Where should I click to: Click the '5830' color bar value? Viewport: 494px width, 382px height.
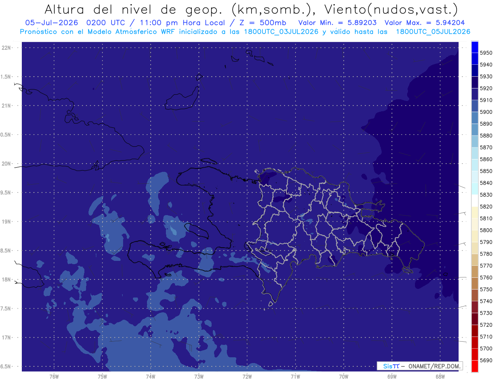click(x=486, y=195)
